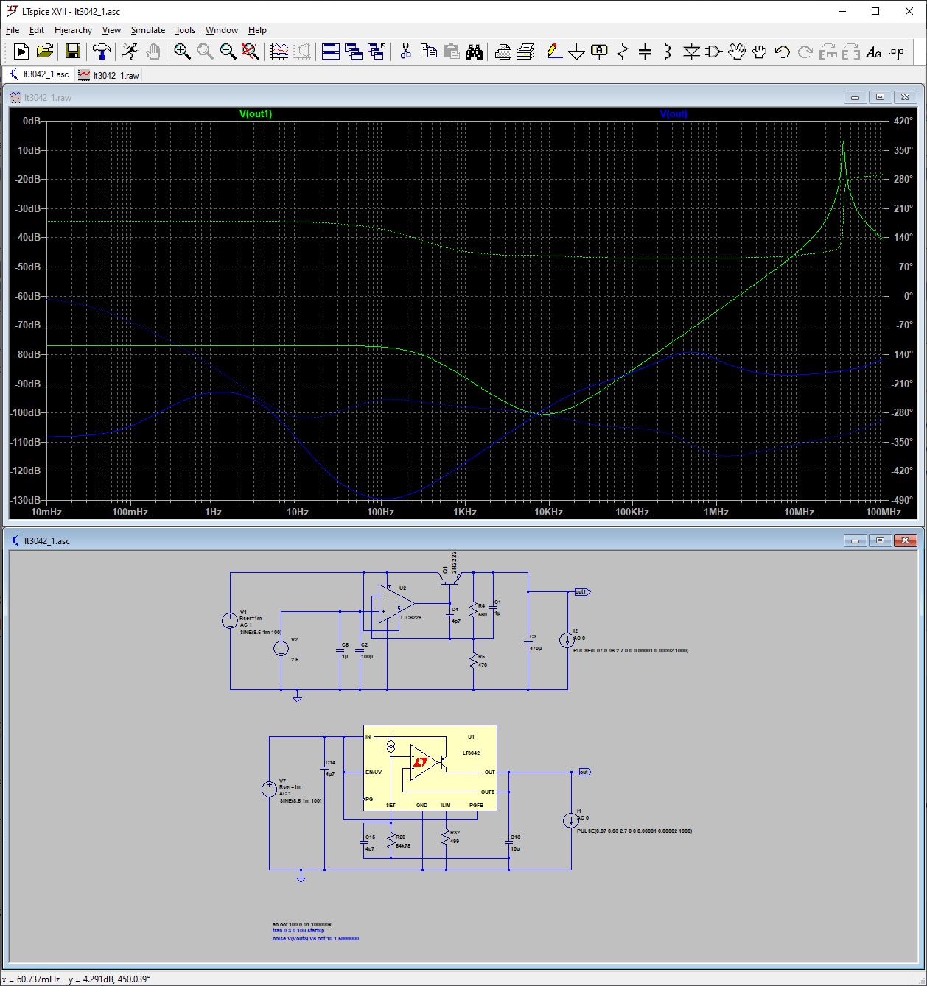The image size is (927, 986).
Task: Open the Simulate menu
Action: tap(148, 30)
